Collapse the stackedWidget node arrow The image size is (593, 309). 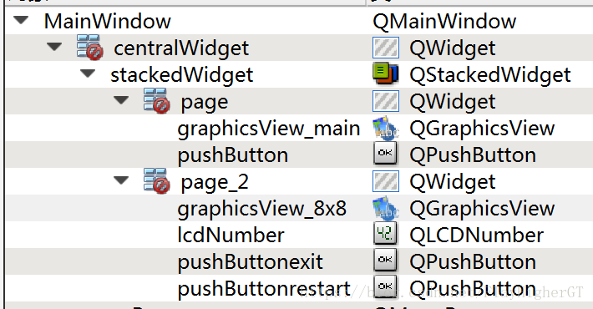[88, 73]
